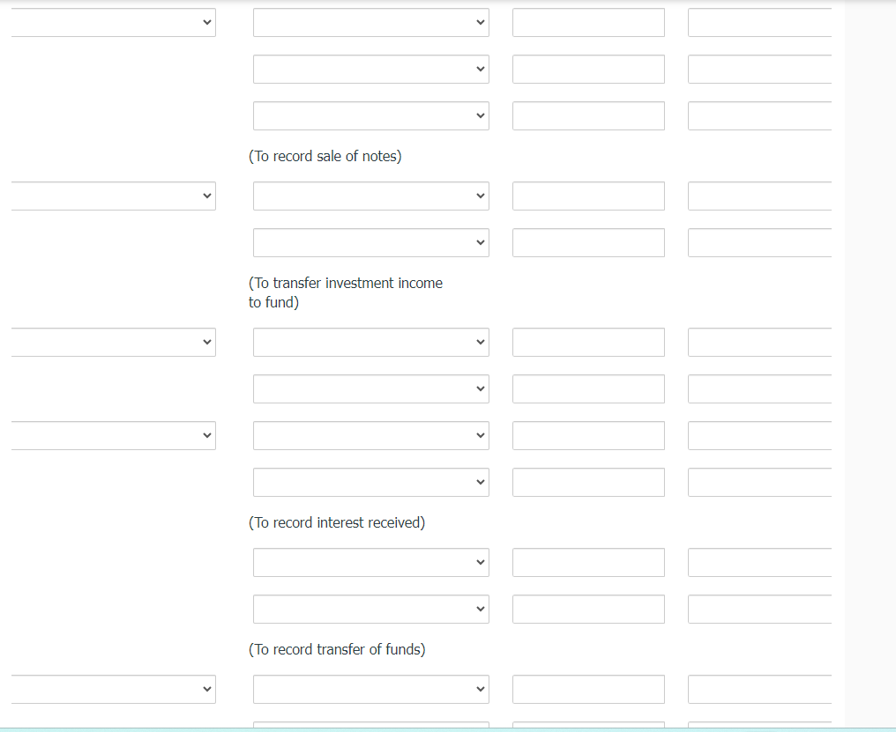The height and width of the screenshot is (732, 896).
Task: Open account dropdown directly above '(To record sale of notes)'
Action: 371,116
